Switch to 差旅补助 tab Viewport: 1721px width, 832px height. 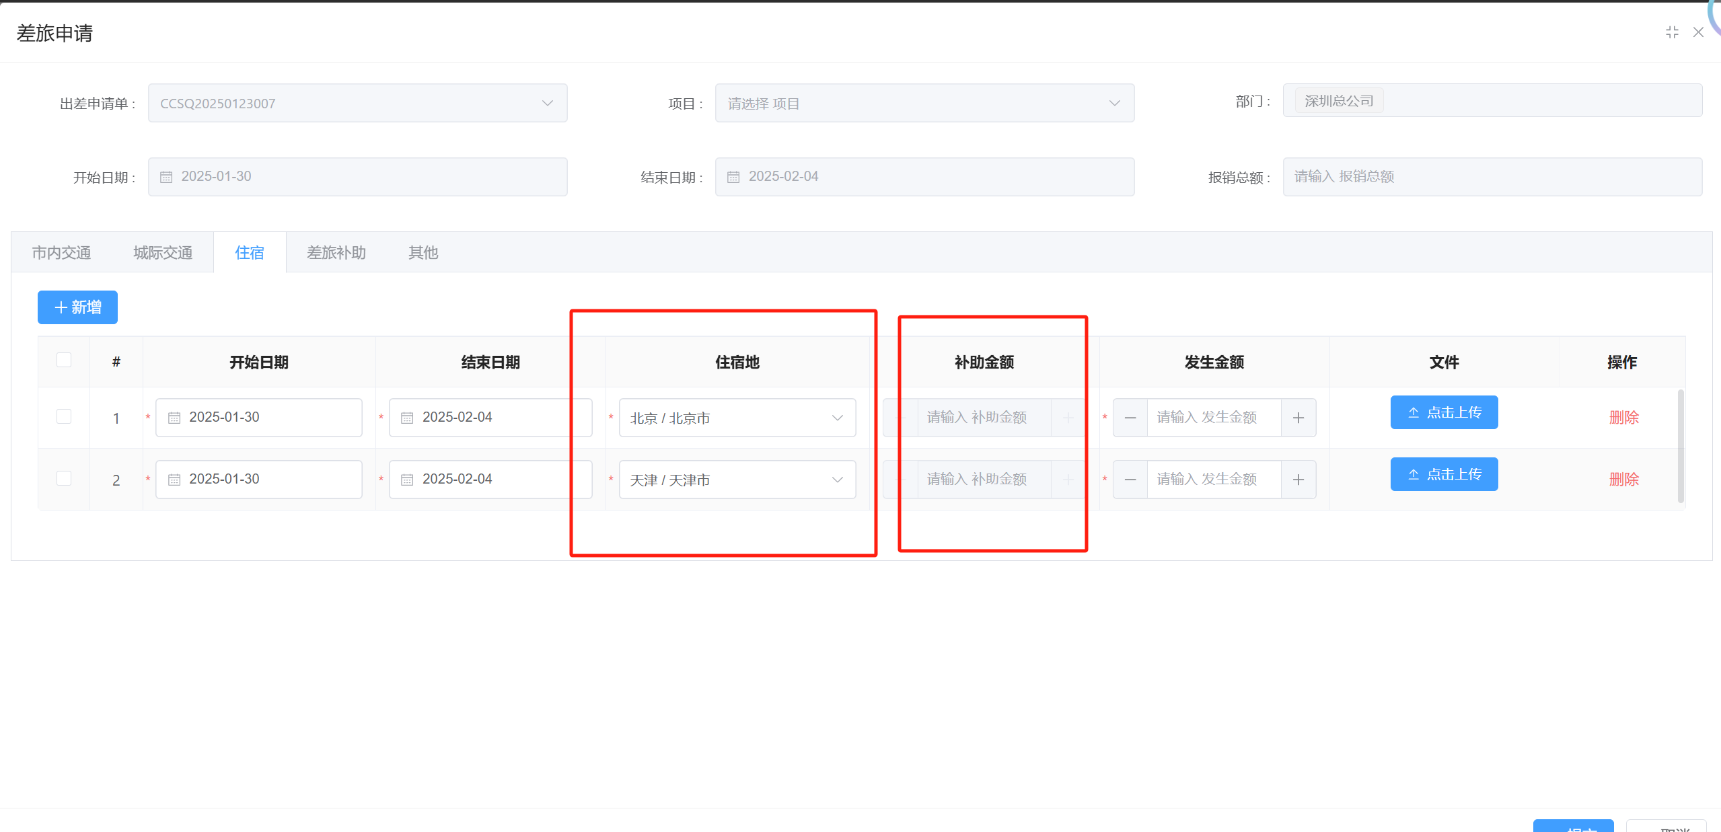click(x=336, y=252)
